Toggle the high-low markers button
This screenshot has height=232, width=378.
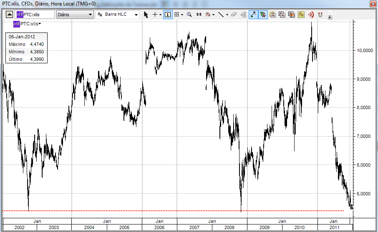tap(253, 15)
